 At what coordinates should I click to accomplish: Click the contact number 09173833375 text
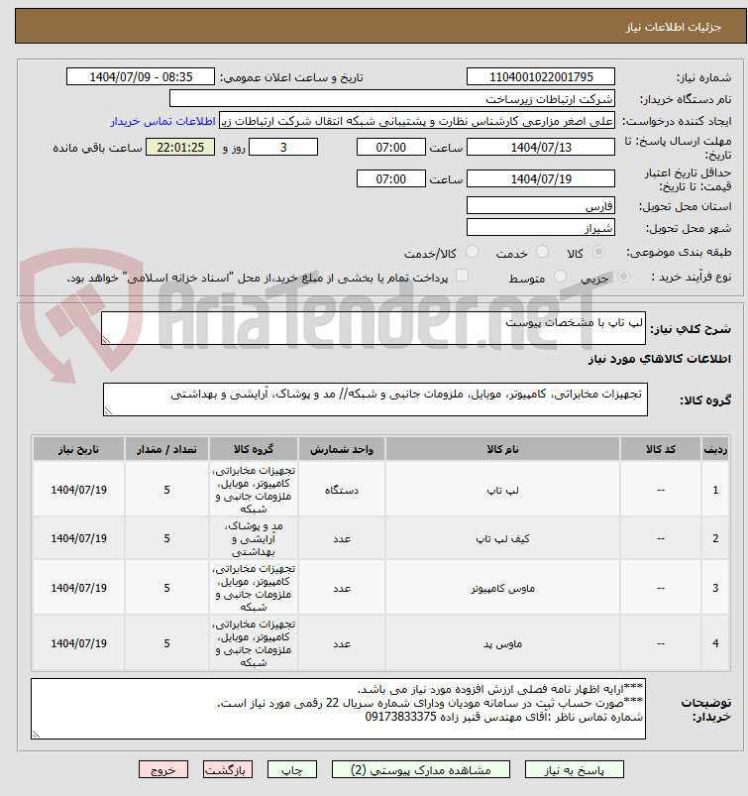pos(401,717)
